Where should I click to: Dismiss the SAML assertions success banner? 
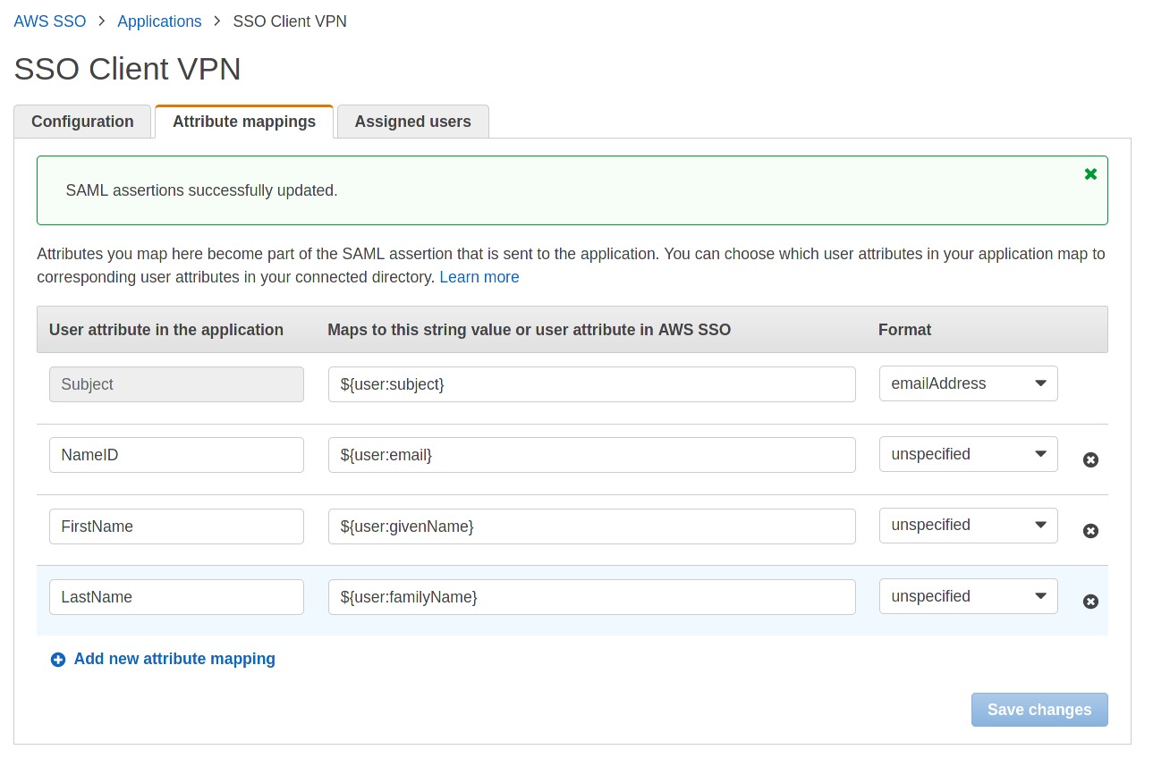click(1090, 174)
